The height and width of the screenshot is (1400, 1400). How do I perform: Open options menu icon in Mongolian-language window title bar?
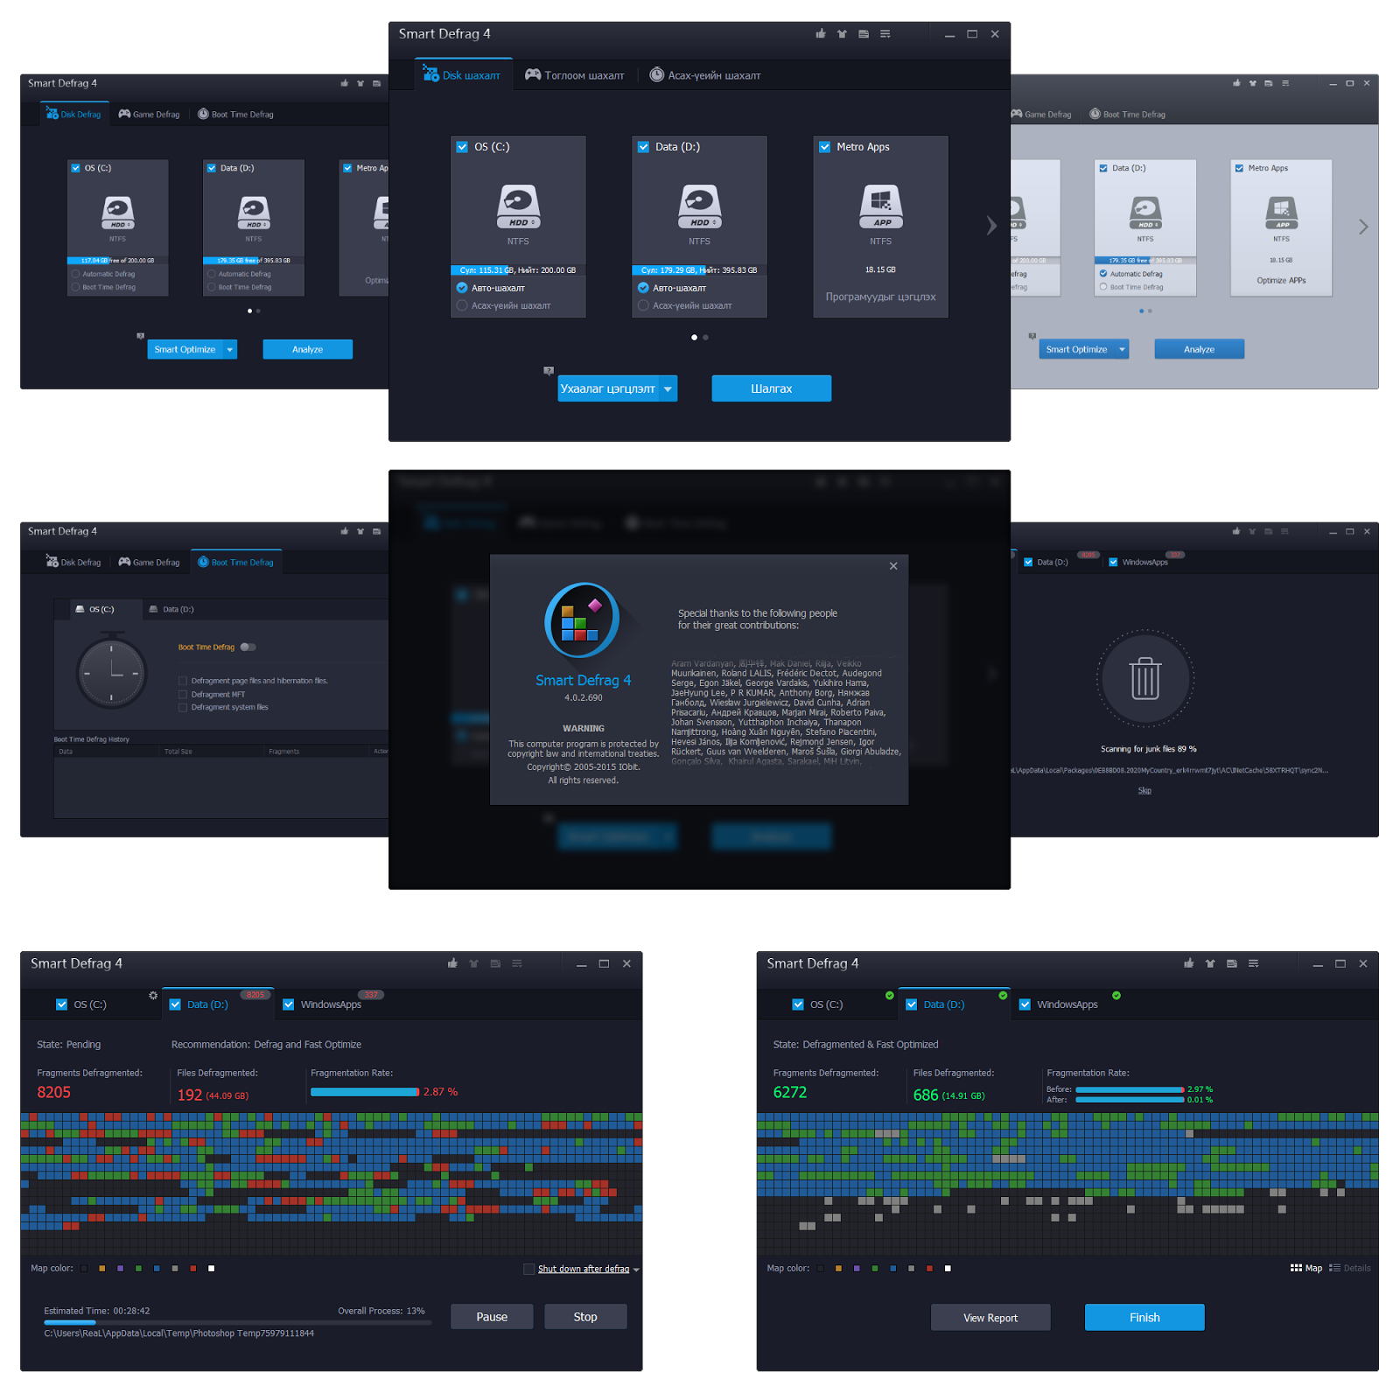tap(885, 34)
